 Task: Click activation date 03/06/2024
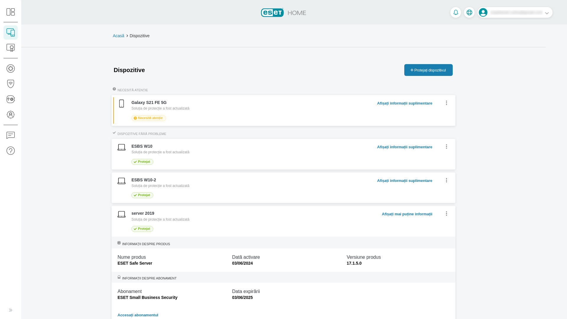pyautogui.click(x=242, y=263)
